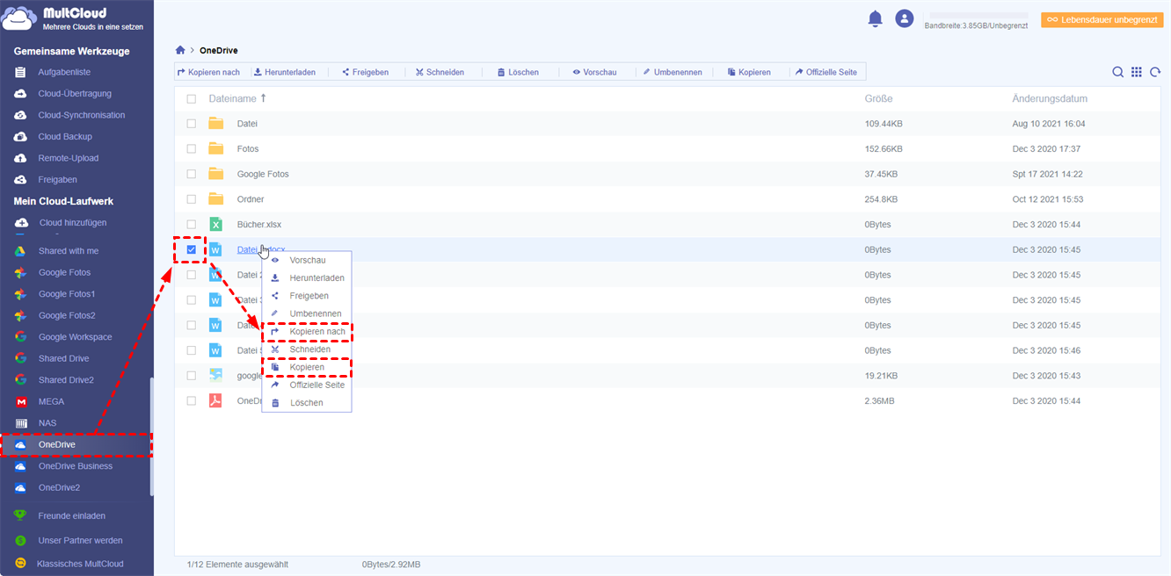Choose Löschen in context menu
1171x576 pixels.
[307, 403]
